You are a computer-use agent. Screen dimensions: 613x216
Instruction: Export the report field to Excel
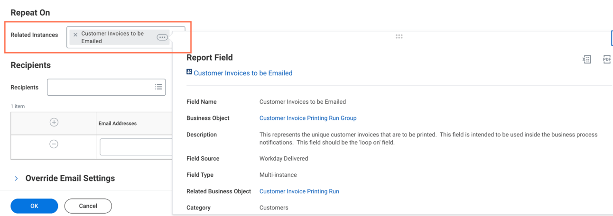(587, 59)
